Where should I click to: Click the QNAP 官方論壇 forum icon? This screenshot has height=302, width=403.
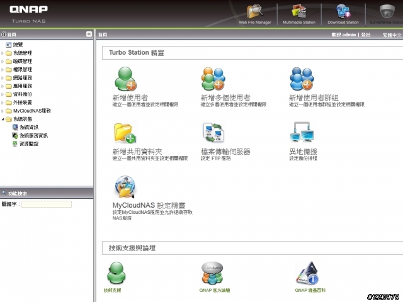[x=212, y=273]
